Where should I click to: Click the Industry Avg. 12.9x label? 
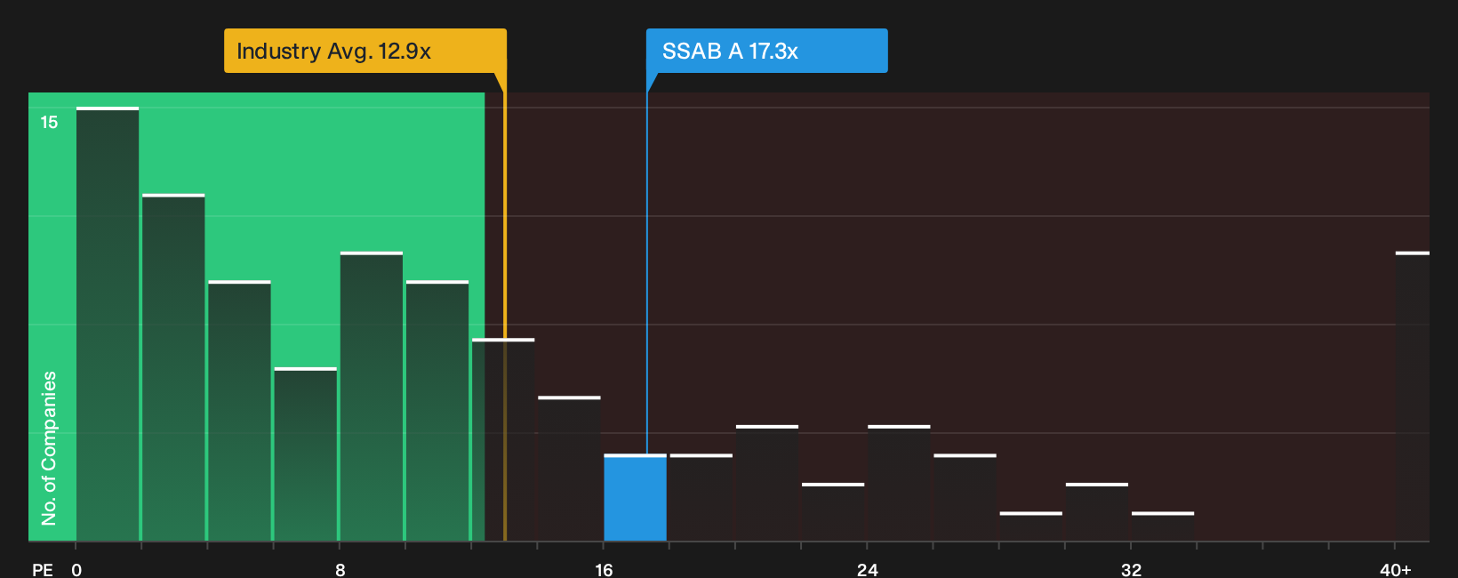click(365, 51)
